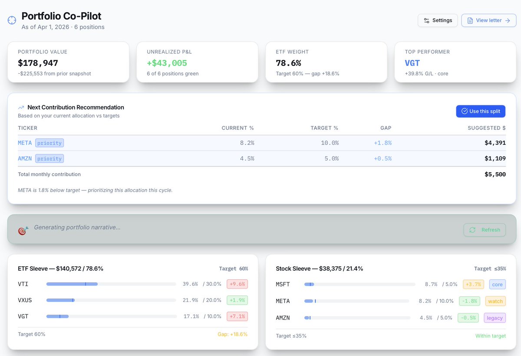Click the 6 of 6 positions green note
521x356 pixels.
(172, 73)
